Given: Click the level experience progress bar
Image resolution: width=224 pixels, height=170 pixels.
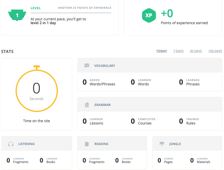Looking at the screenshot, I should [71, 13].
